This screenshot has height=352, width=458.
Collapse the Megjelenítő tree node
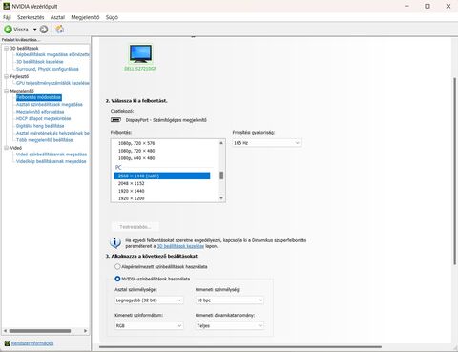pos(6,91)
